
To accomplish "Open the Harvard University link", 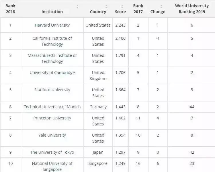I will (x=52, y=25).
